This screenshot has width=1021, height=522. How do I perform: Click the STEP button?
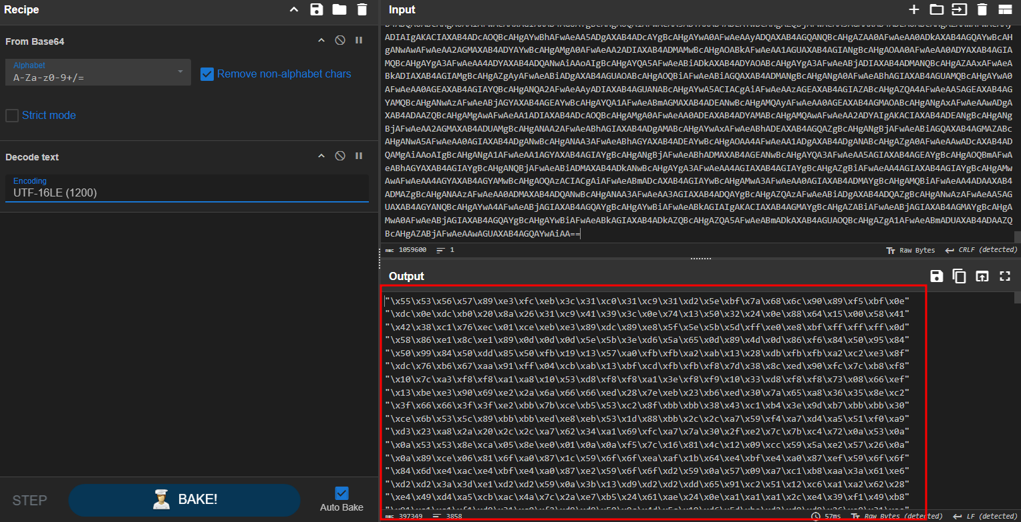click(x=30, y=500)
